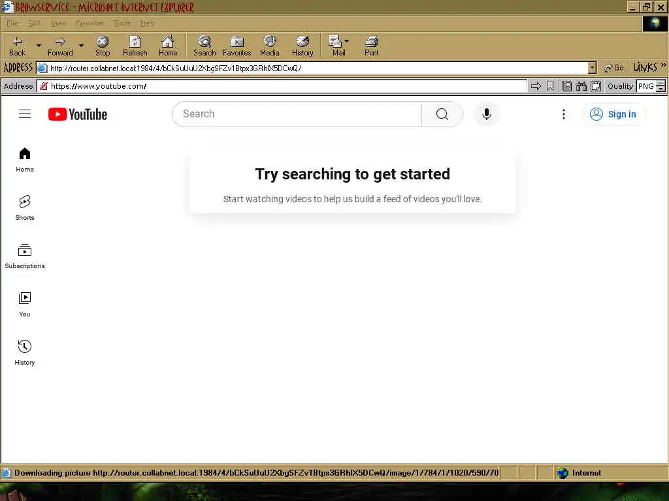
Task: Open the File menu
Action: click(12, 23)
